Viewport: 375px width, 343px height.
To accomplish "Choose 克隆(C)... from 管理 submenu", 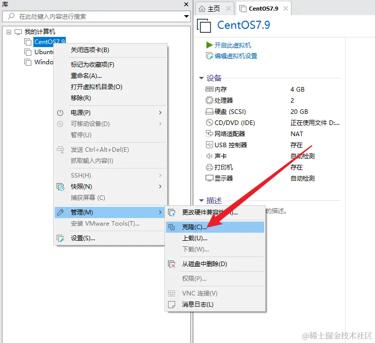I will (215, 227).
